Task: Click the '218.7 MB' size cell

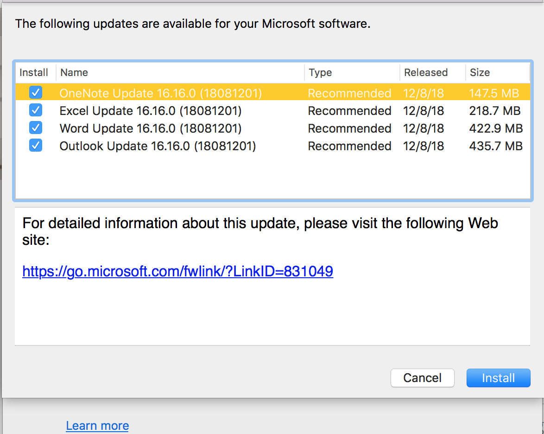Action: [x=495, y=111]
